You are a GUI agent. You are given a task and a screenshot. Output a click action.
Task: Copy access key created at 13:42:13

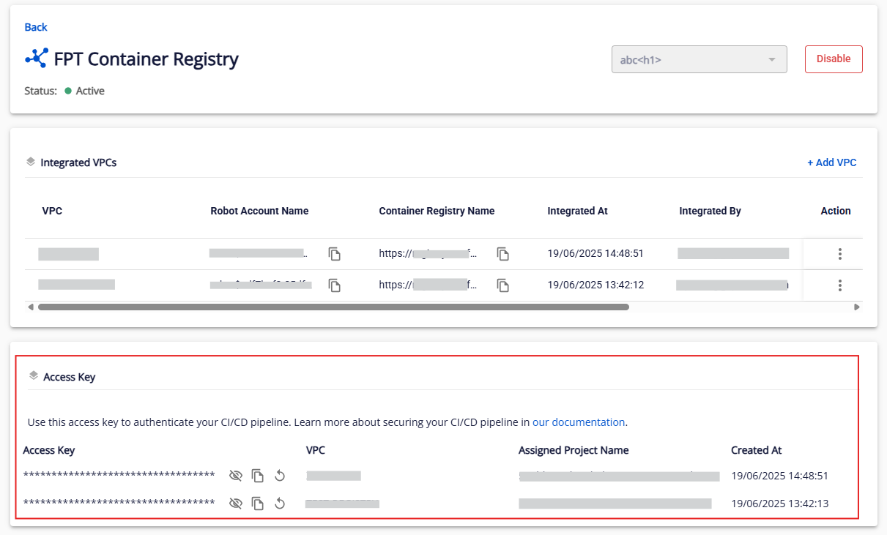(x=258, y=504)
